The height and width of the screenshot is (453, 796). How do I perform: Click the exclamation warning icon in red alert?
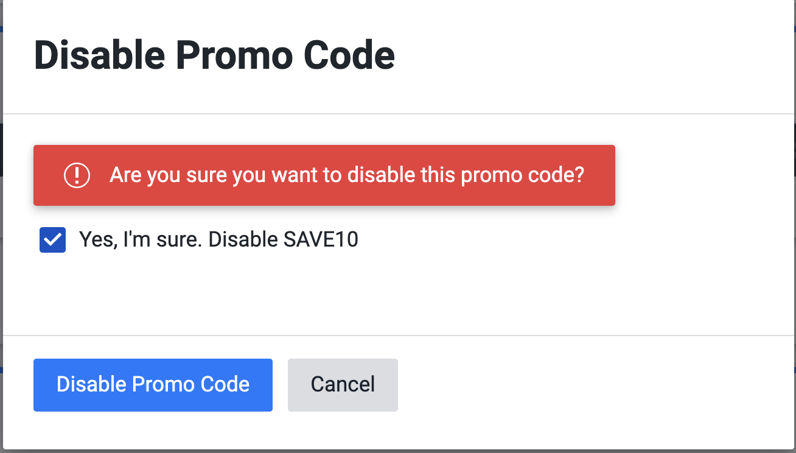(77, 175)
